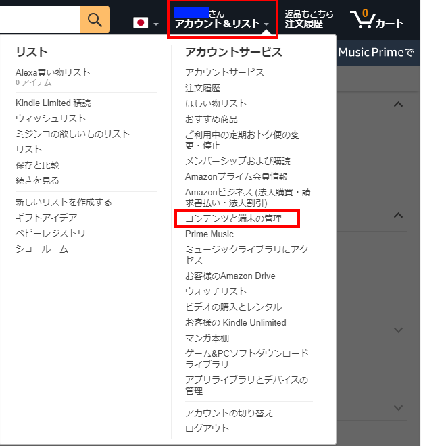Open アプリライブラリとデバイスの管理
421x446 pixels.
coord(247,385)
